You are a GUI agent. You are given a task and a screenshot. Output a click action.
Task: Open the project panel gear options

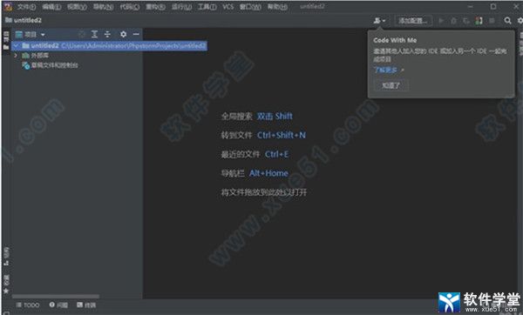pyautogui.click(x=124, y=34)
